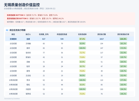139x101 pixels.
Task: Click executor name 郭海东 in table
Action: pyautogui.click(x=28, y=57)
